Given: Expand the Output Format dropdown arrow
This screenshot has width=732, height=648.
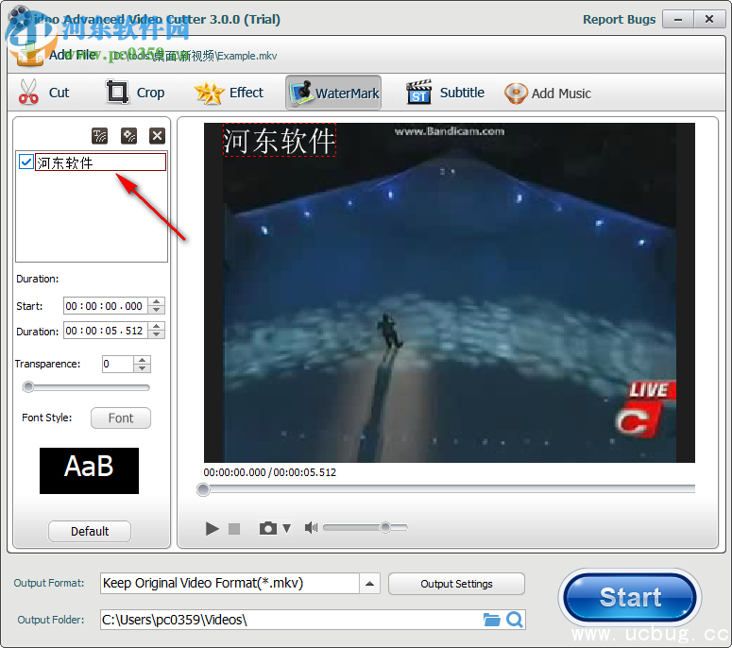Looking at the screenshot, I should tap(369, 583).
